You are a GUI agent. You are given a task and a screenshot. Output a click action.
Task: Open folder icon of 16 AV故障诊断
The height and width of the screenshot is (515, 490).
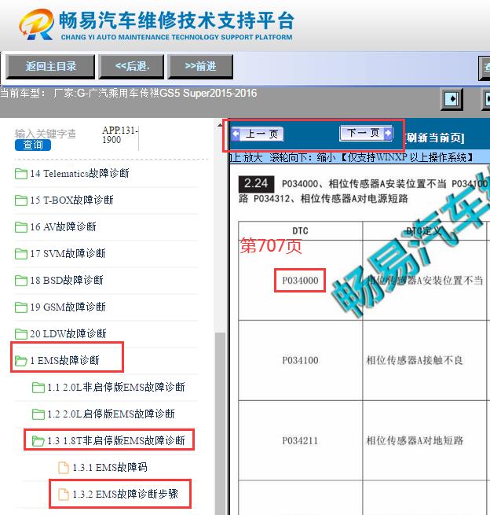pos(21,227)
